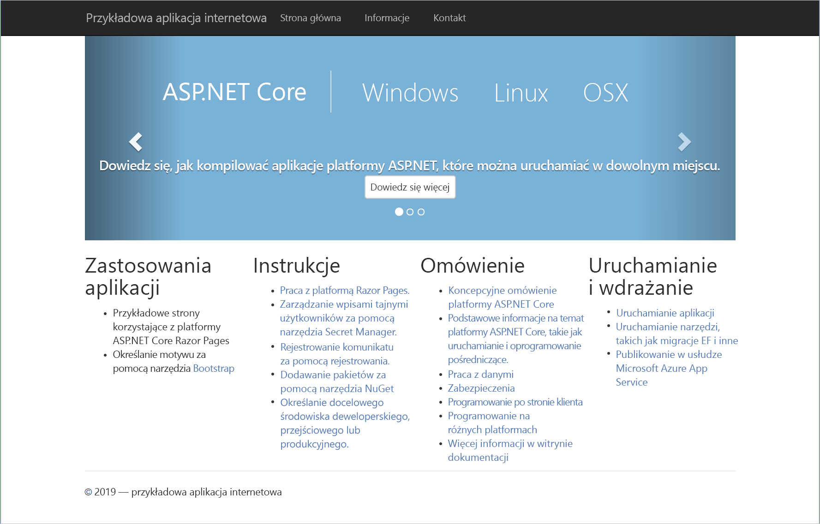Click the copyright 2019 footer text

coord(183,492)
